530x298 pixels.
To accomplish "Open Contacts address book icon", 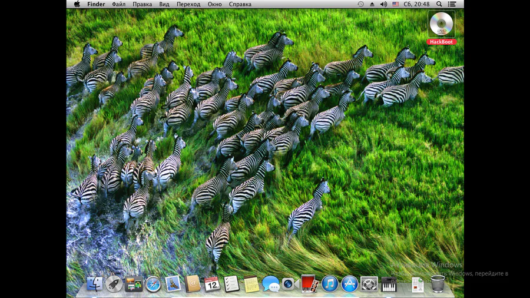I will [193, 284].
